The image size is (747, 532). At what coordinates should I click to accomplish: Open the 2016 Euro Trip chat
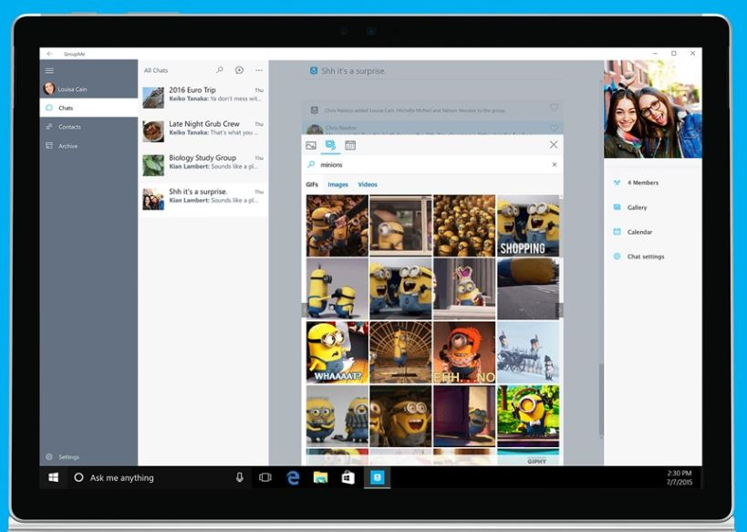pyautogui.click(x=203, y=98)
